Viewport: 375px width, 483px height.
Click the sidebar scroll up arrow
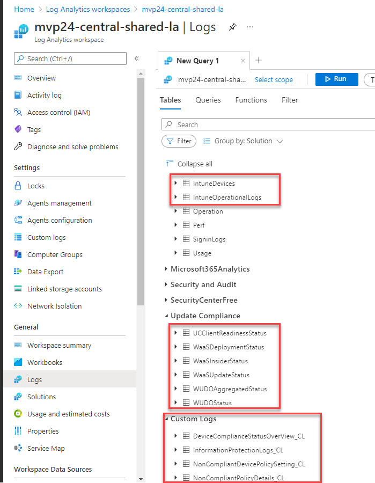[x=141, y=74]
